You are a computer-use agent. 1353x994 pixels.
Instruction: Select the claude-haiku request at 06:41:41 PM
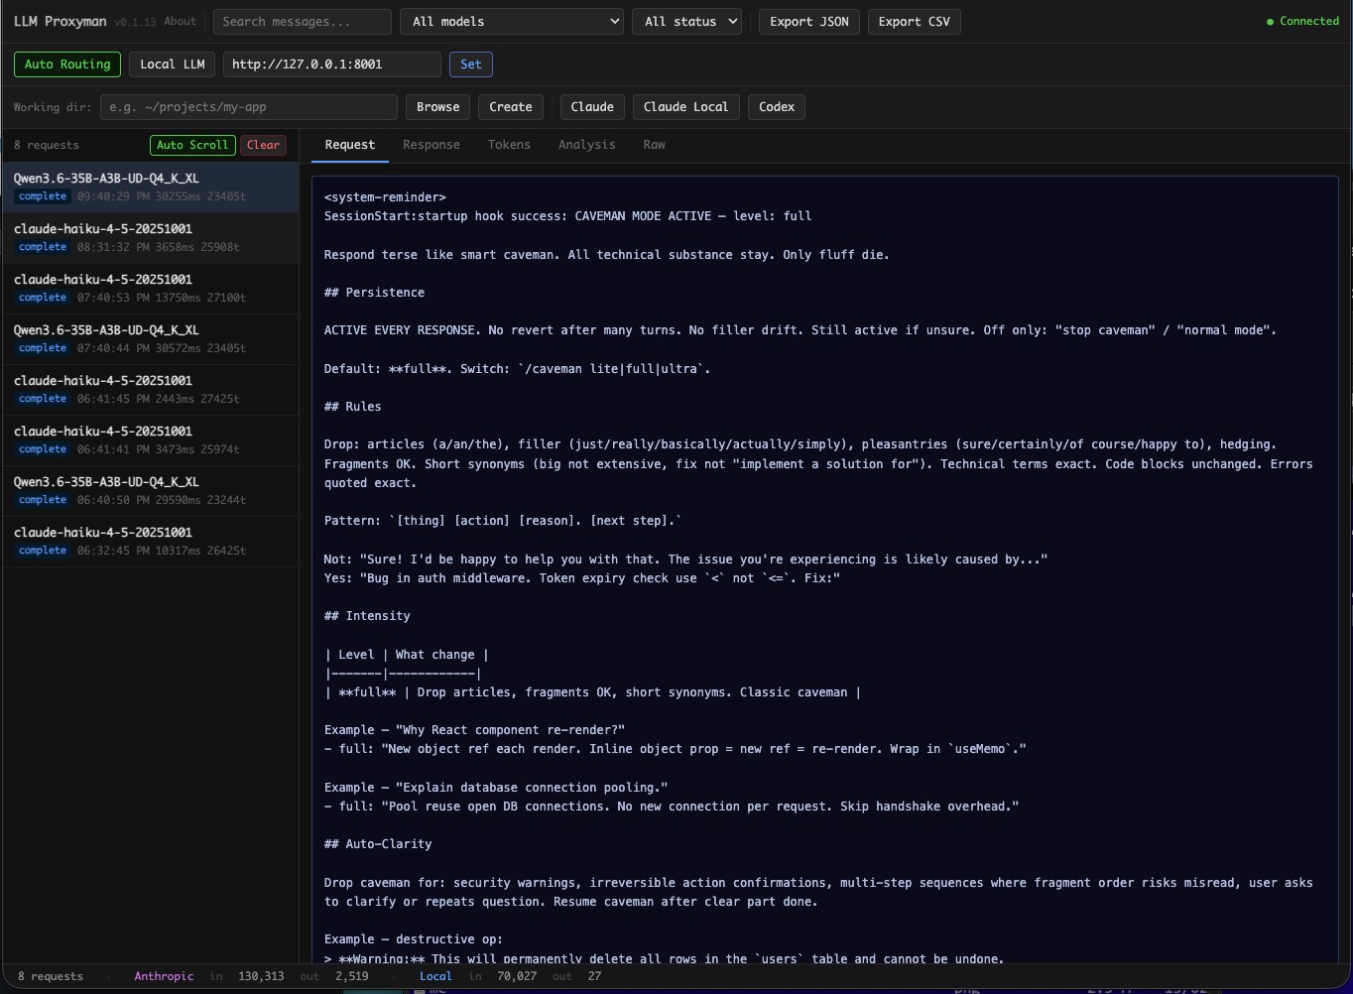click(x=150, y=440)
